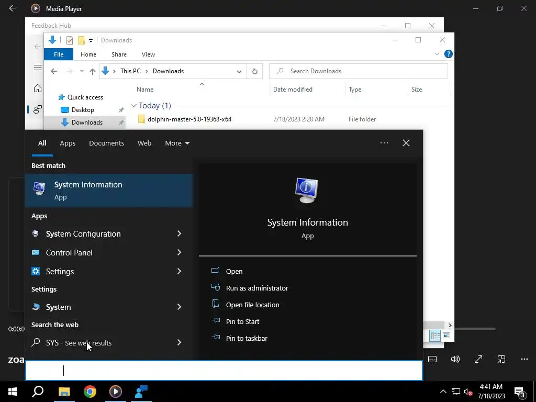Click Open file location action

click(253, 305)
